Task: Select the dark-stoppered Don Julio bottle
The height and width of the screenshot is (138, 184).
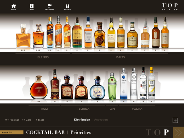Action: coord(67,87)
